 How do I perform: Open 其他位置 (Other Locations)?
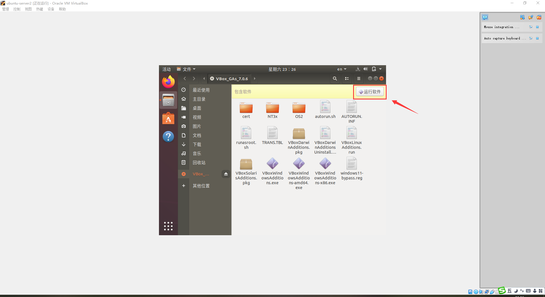[x=205, y=186]
